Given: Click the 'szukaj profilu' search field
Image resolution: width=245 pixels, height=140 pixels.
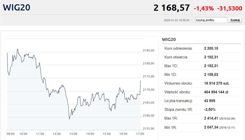Looking at the screenshot, I should coord(211,20).
